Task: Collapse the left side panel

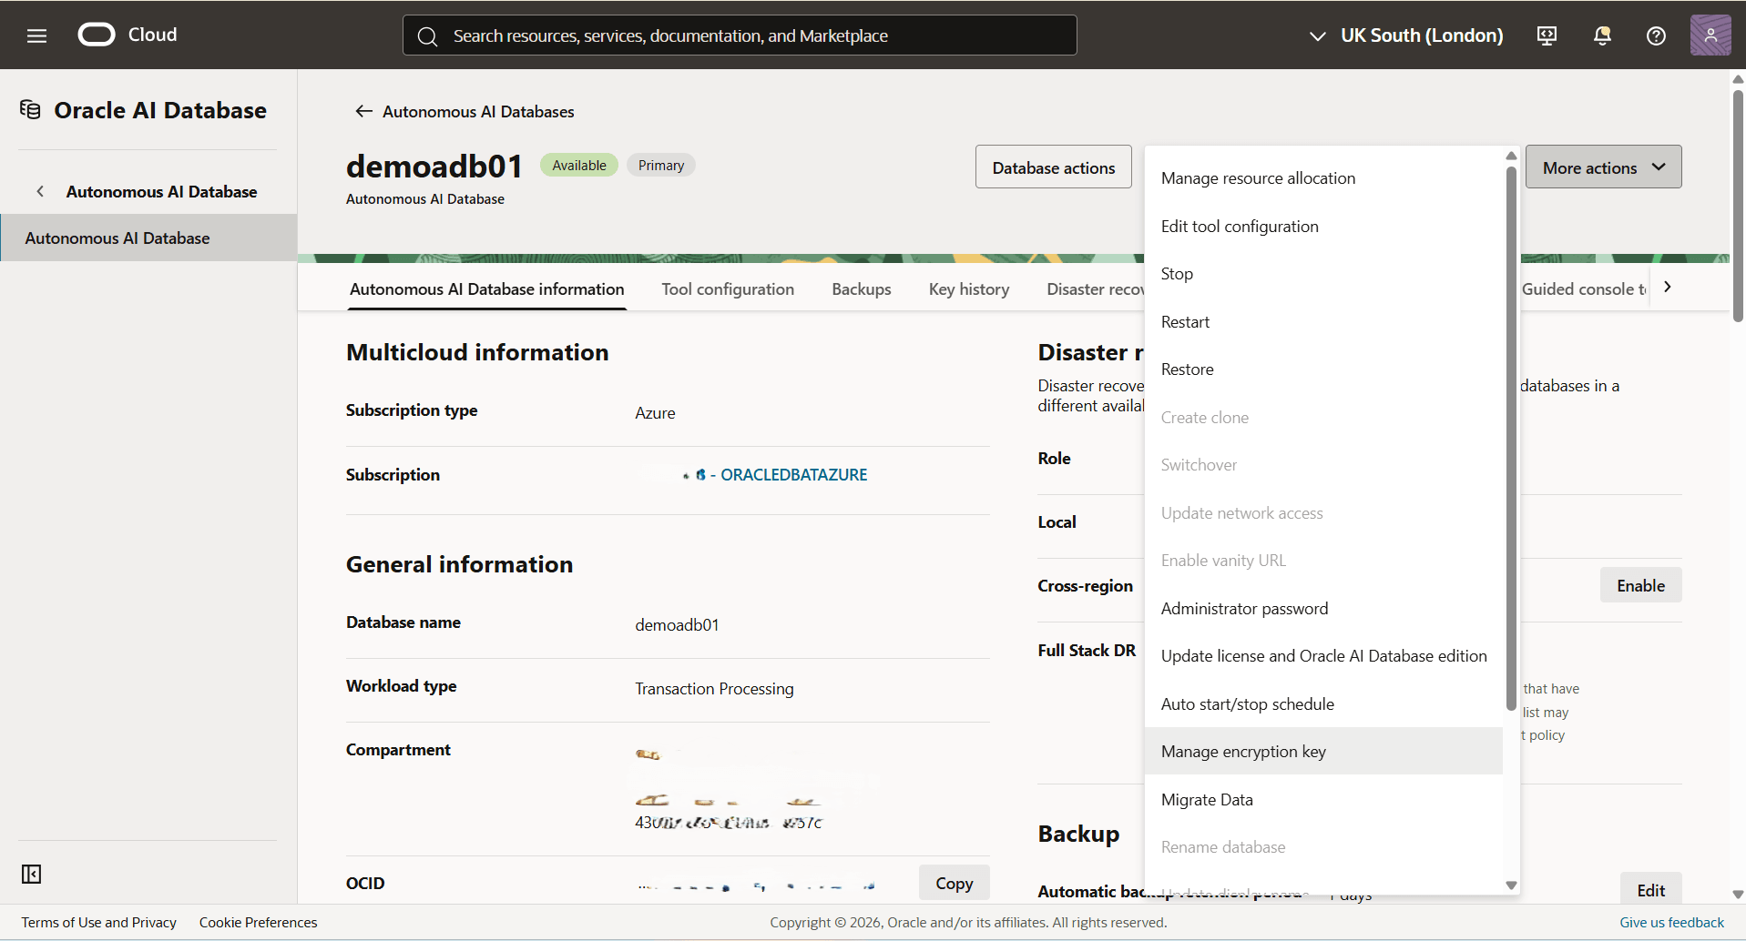Action: click(31, 874)
